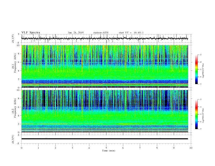Click the ch.1 PSD color scale bar
The height and width of the screenshot is (166, 215).
[197, 69]
